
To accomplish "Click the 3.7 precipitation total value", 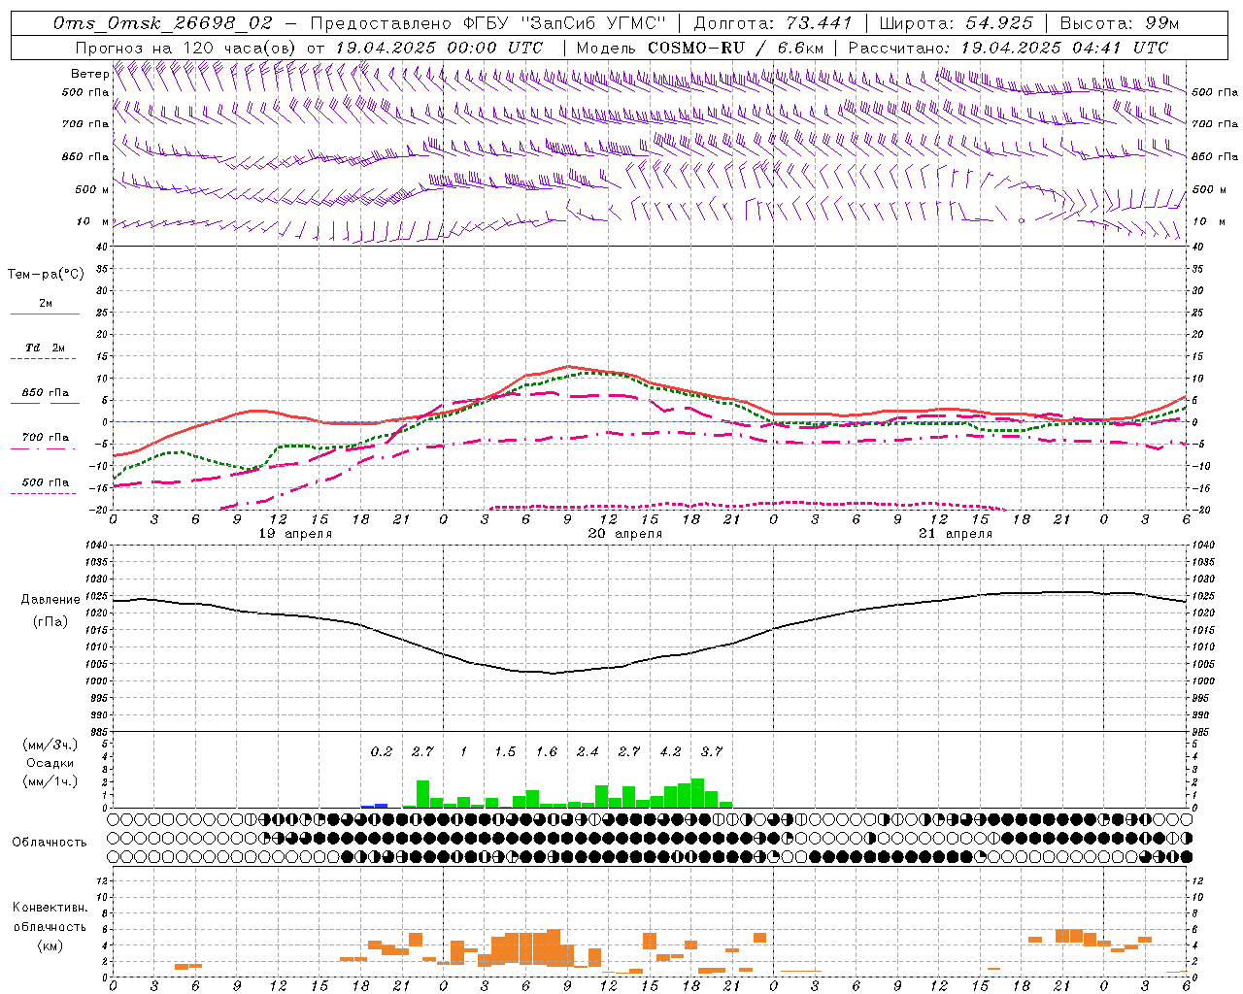I will (712, 751).
